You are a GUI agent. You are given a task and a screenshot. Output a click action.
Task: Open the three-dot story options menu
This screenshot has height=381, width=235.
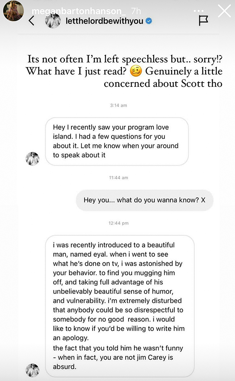[199, 11]
